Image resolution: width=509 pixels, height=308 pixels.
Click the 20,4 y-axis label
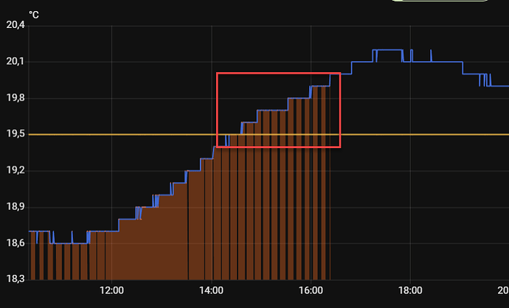[15, 26]
